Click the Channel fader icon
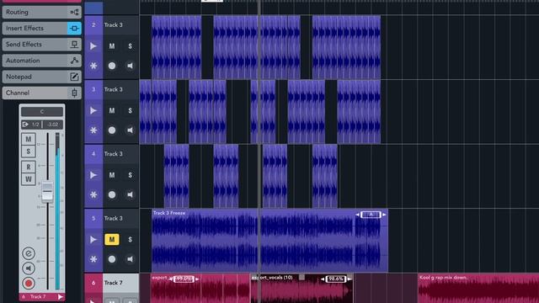 point(74,93)
